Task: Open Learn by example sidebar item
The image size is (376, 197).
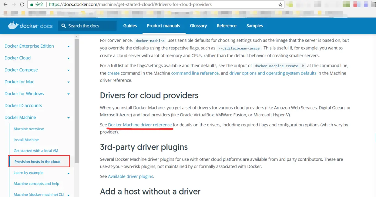Action: [x=29, y=172]
